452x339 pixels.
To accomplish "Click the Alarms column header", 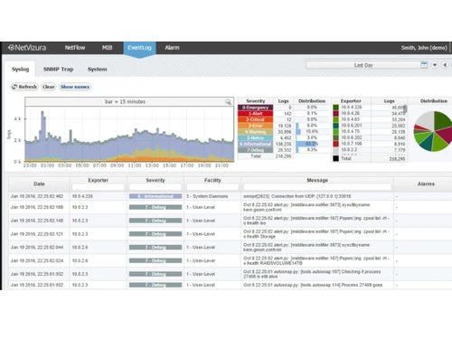I will coord(426,184).
